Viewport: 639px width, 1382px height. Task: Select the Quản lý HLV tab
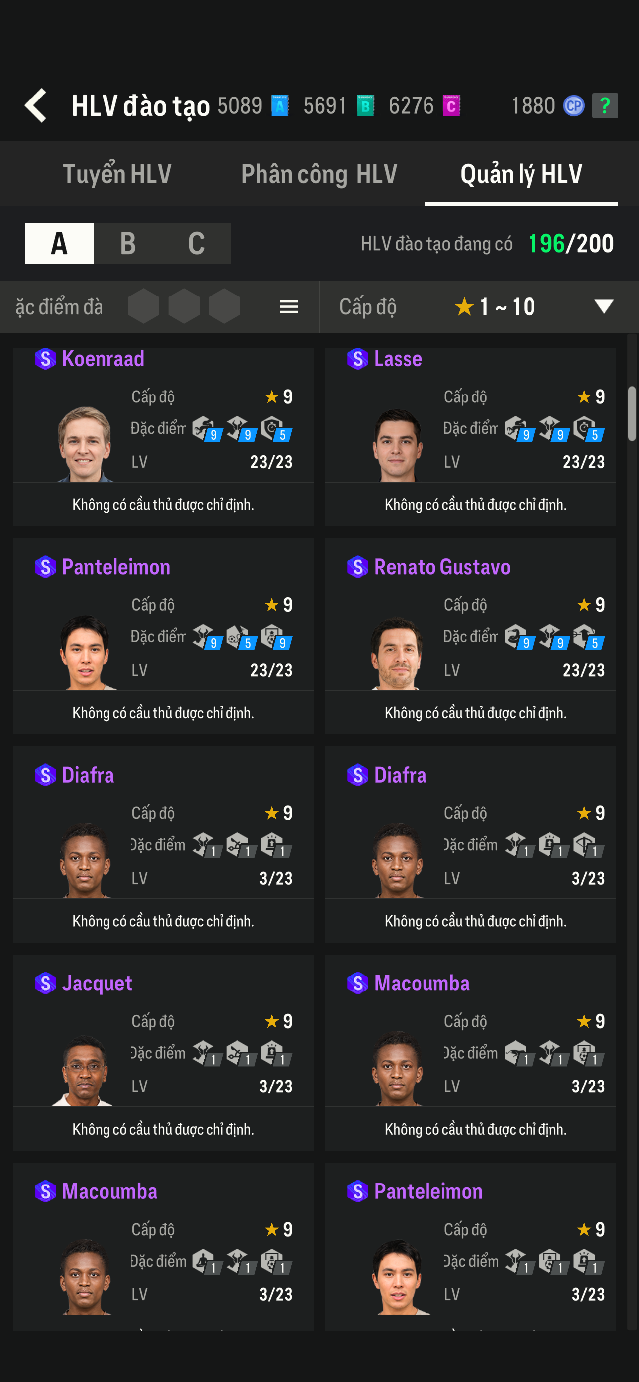pos(521,174)
